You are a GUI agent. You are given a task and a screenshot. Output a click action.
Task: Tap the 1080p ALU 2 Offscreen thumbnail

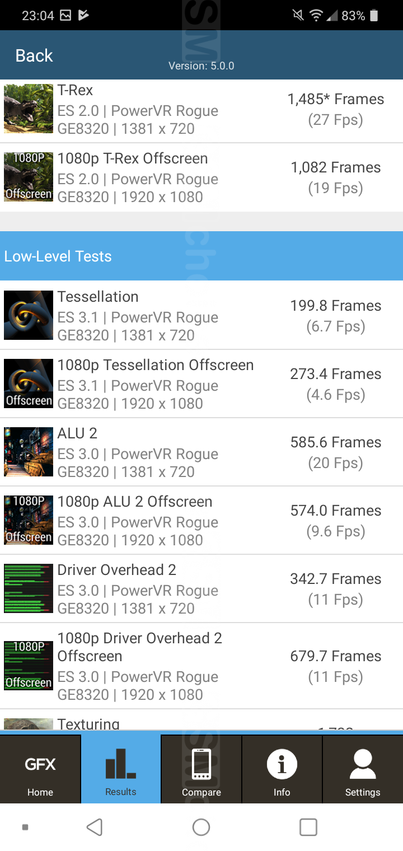point(29,520)
